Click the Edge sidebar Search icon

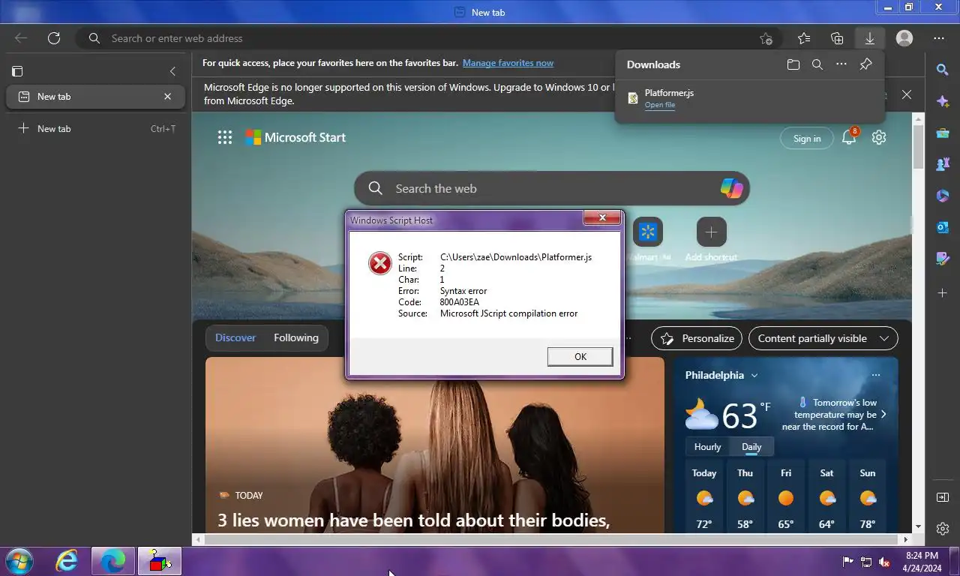tap(943, 70)
